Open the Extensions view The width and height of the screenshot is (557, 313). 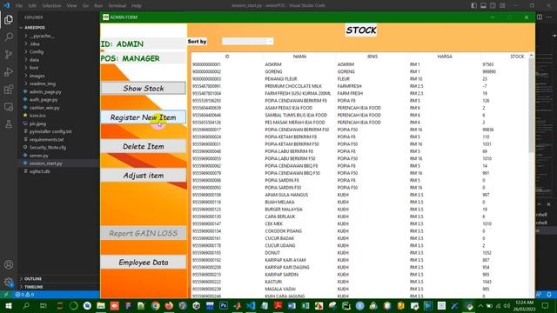9,89
